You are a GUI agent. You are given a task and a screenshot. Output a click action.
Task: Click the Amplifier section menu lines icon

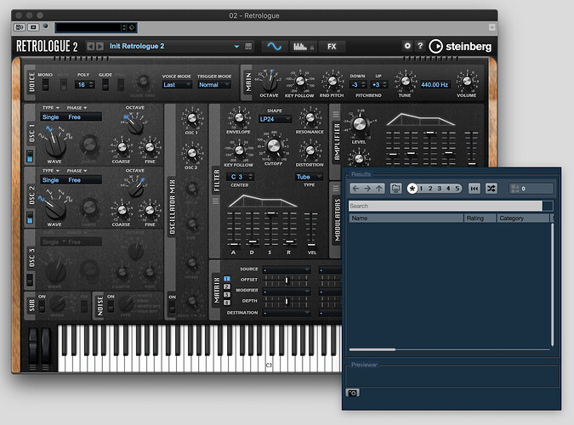336,114
